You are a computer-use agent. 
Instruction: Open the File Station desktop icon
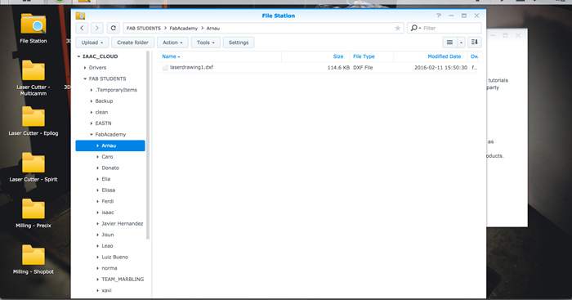34,24
